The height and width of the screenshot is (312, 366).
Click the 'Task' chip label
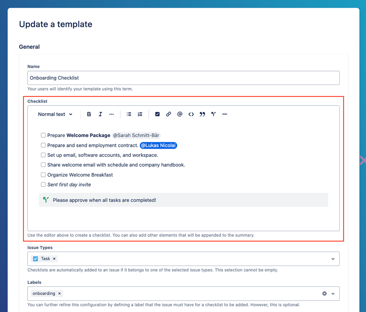(45, 259)
